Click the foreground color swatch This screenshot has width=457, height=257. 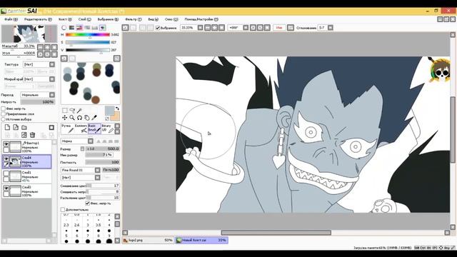pyautogui.click(x=109, y=111)
